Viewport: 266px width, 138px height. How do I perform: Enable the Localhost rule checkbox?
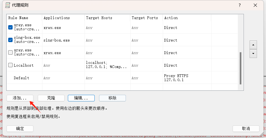[10, 65]
